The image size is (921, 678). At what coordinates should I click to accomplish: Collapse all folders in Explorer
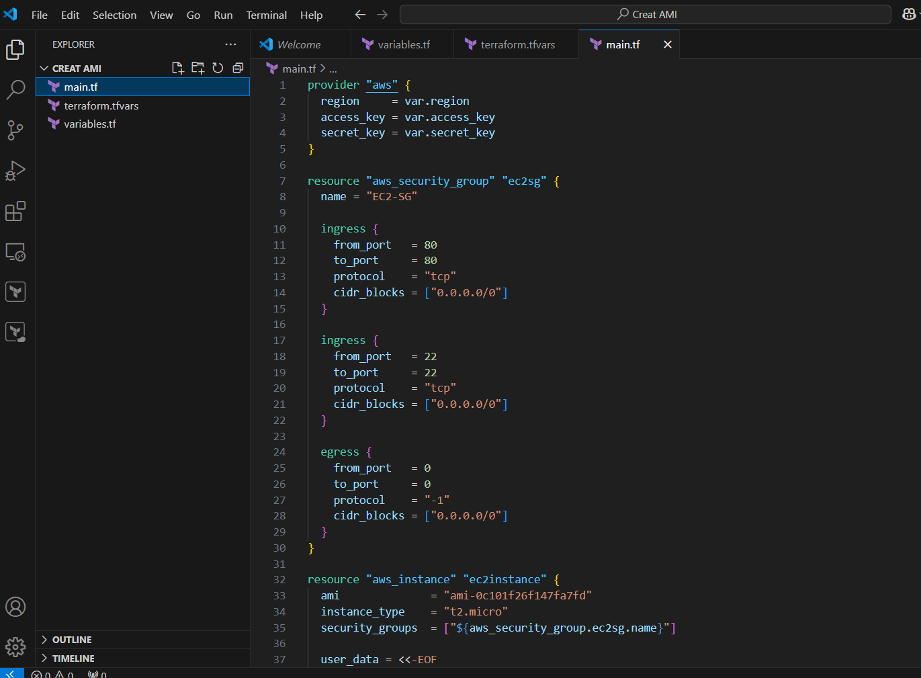click(238, 68)
